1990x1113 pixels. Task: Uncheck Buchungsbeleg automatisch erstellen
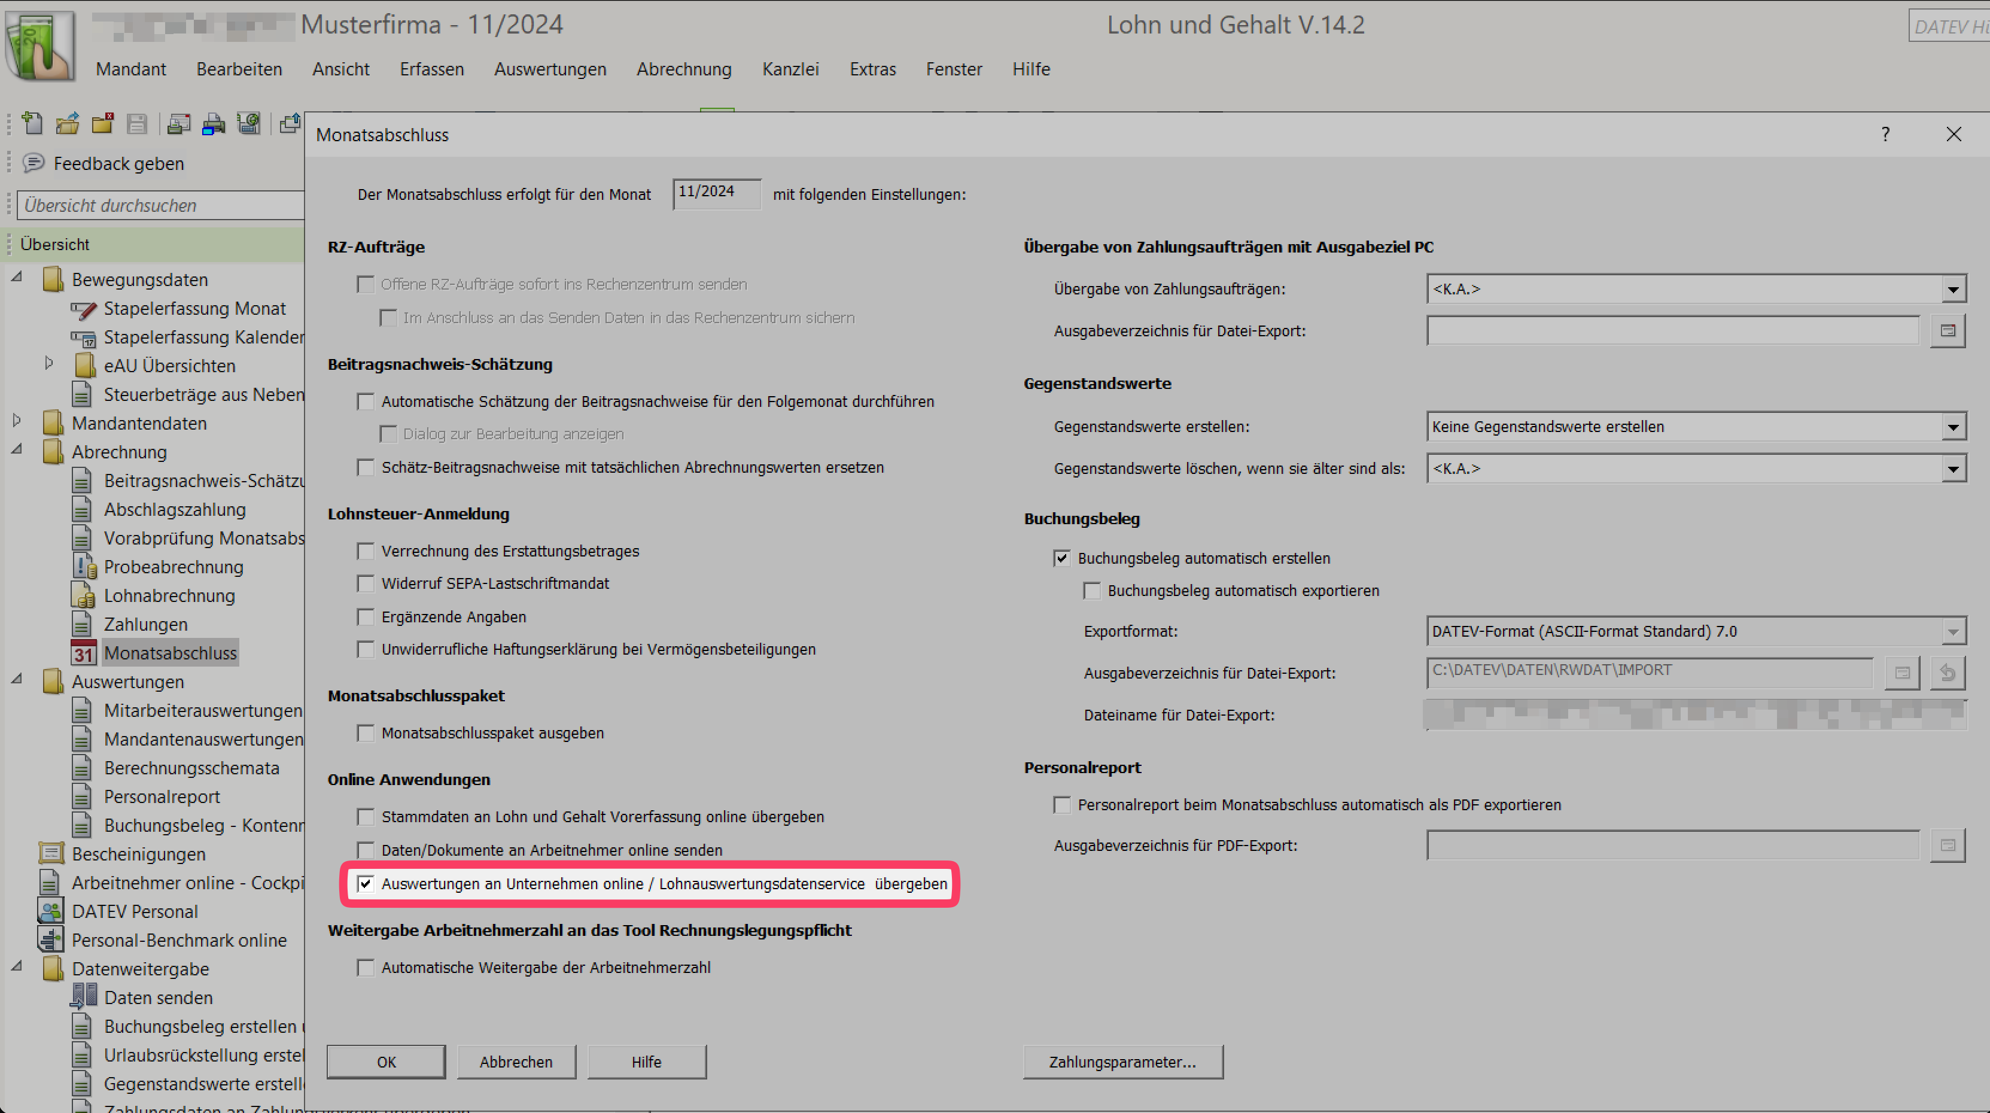(1062, 558)
